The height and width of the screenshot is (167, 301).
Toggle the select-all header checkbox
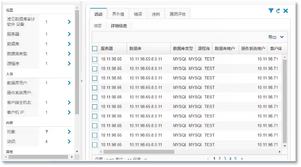[94, 48]
